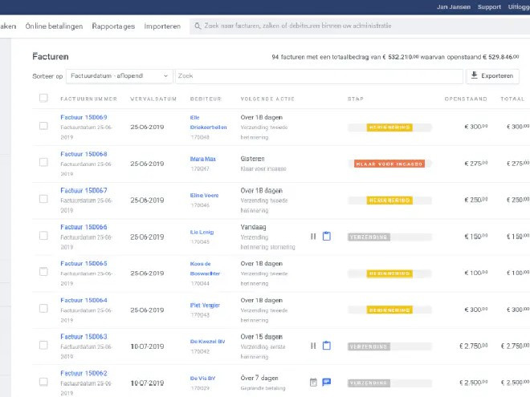The image size is (530, 397).
Task: Open the Support link in top bar
Action: (x=489, y=6)
